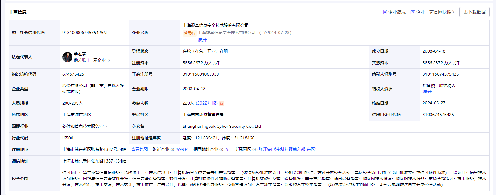Image resolution: width=496 pixels, height=195 pixels.
Task: Open the same-address companies (5) link
Action: [x=227, y=149]
